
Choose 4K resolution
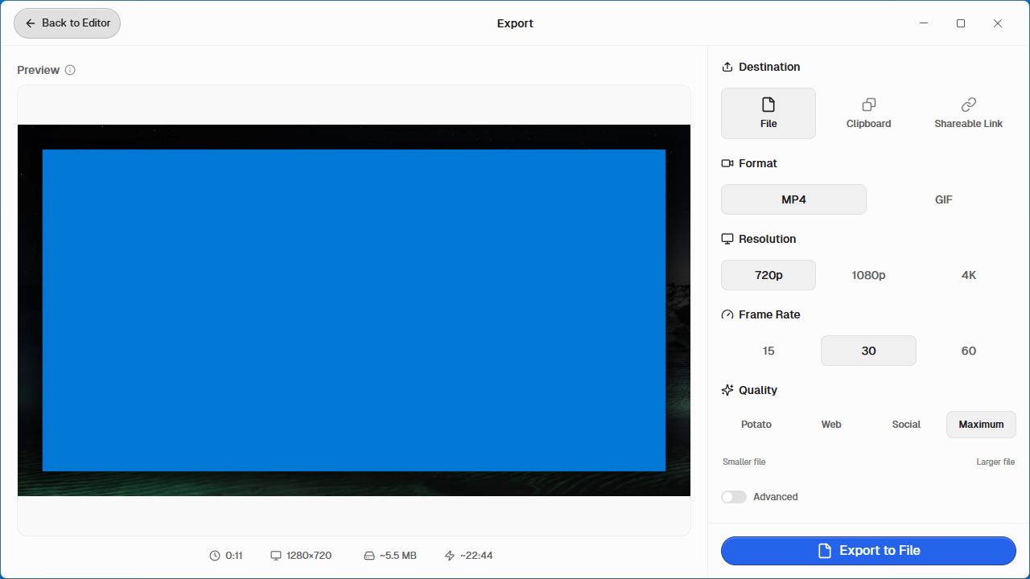point(968,275)
